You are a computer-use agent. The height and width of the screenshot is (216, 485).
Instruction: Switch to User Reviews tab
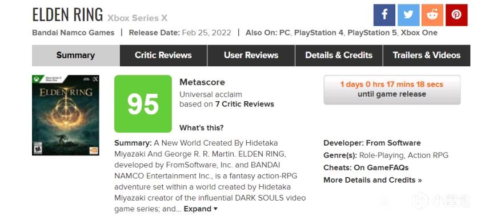(x=251, y=55)
